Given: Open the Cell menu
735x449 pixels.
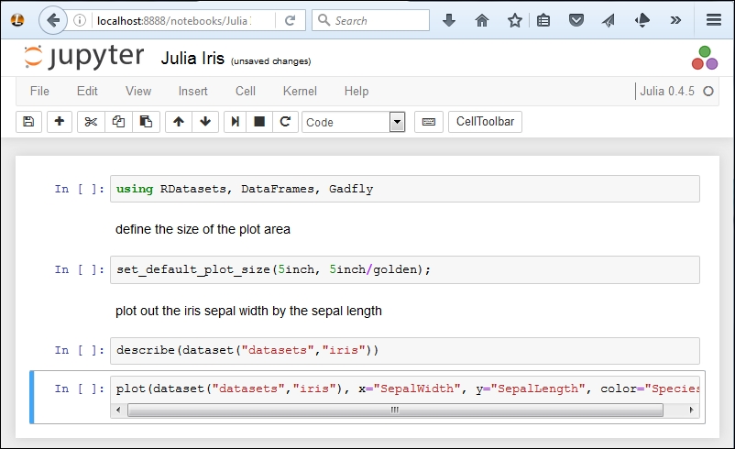Looking at the screenshot, I should [x=246, y=91].
